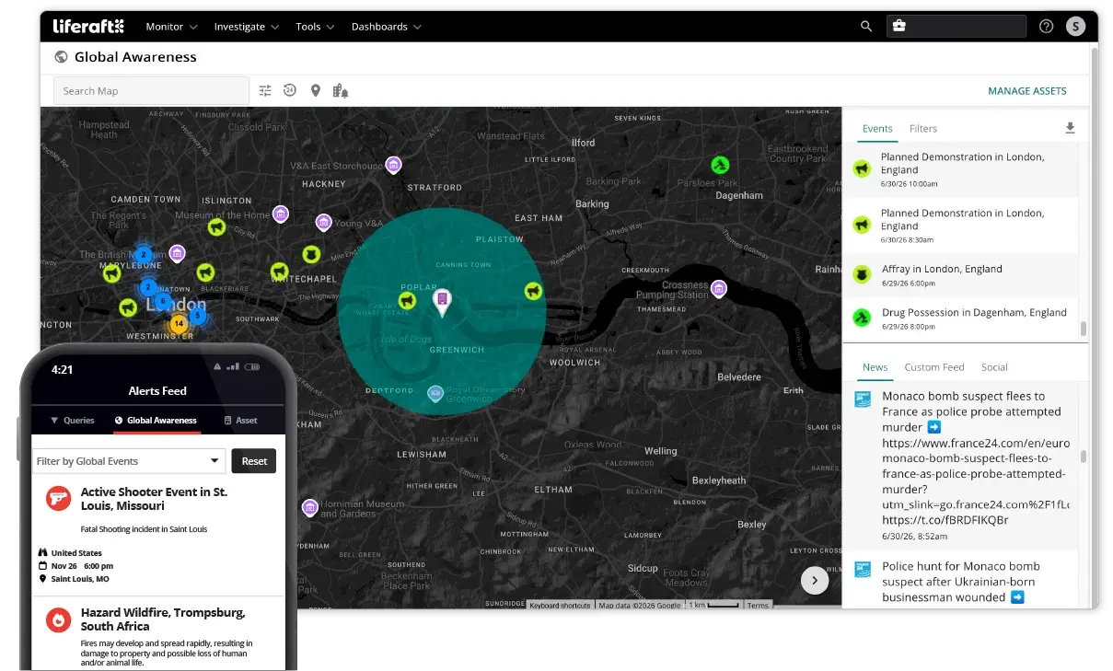1113x671 pixels.
Task: Open the france24.com article URL
Action: click(x=976, y=474)
